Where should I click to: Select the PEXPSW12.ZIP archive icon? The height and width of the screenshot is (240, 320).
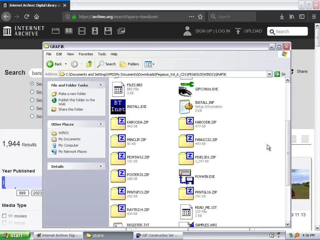point(118,159)
